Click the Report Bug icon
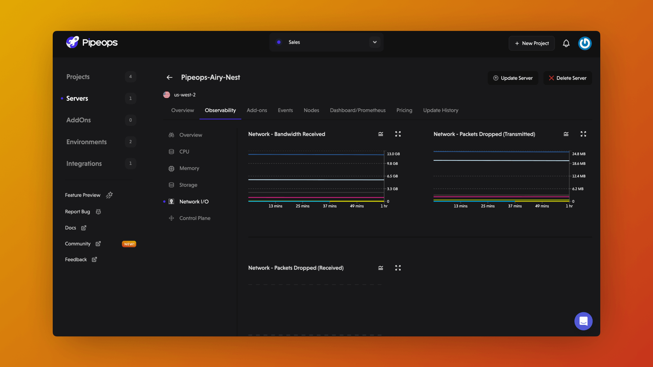Image resolution: width=653 pixels, height=367 pixels. coord(98,212)
